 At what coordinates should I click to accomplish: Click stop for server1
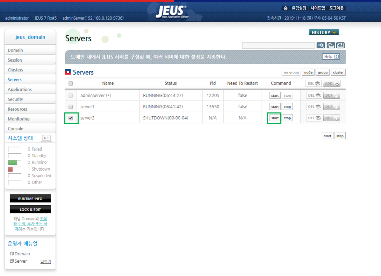tap(287, 106)
